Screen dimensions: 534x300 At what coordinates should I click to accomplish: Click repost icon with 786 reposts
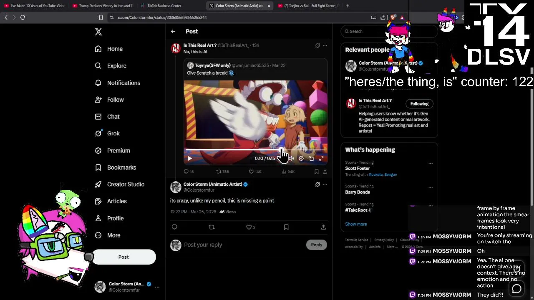[x=222, y=171]
